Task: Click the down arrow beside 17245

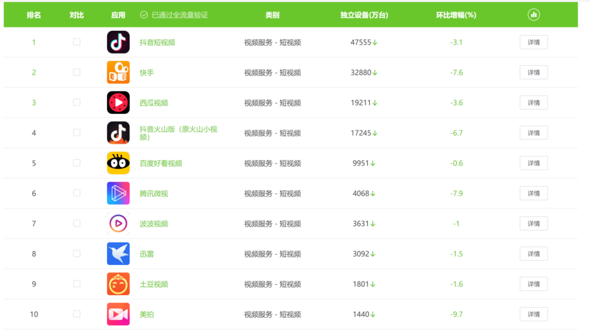Action: [375, 133]
